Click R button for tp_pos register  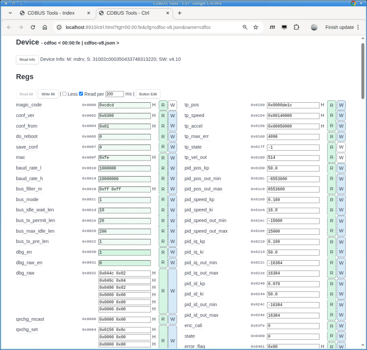pos(332,105)
